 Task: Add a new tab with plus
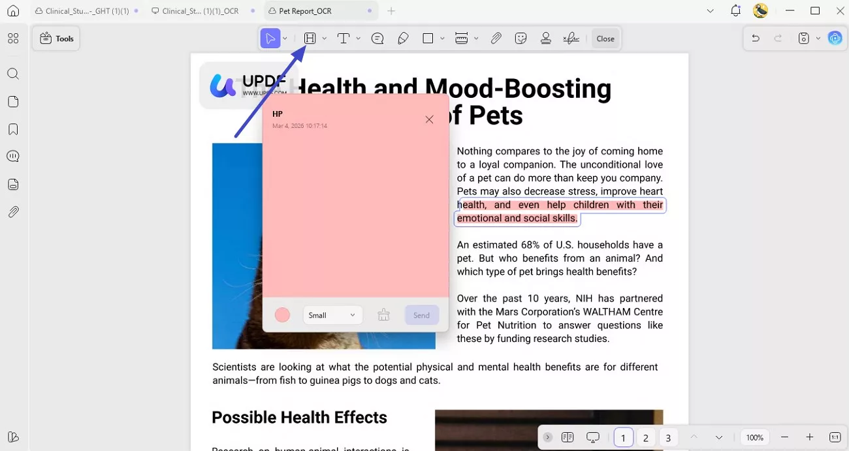coord(391,11)
